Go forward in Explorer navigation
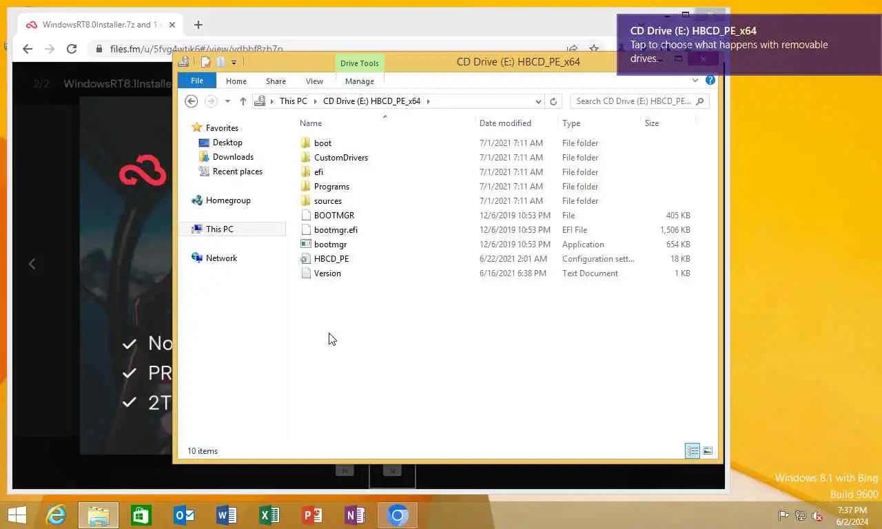 click(211, 101)
